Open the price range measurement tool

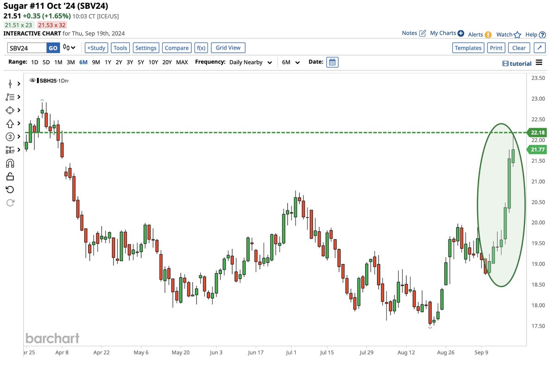click(10, 150)
